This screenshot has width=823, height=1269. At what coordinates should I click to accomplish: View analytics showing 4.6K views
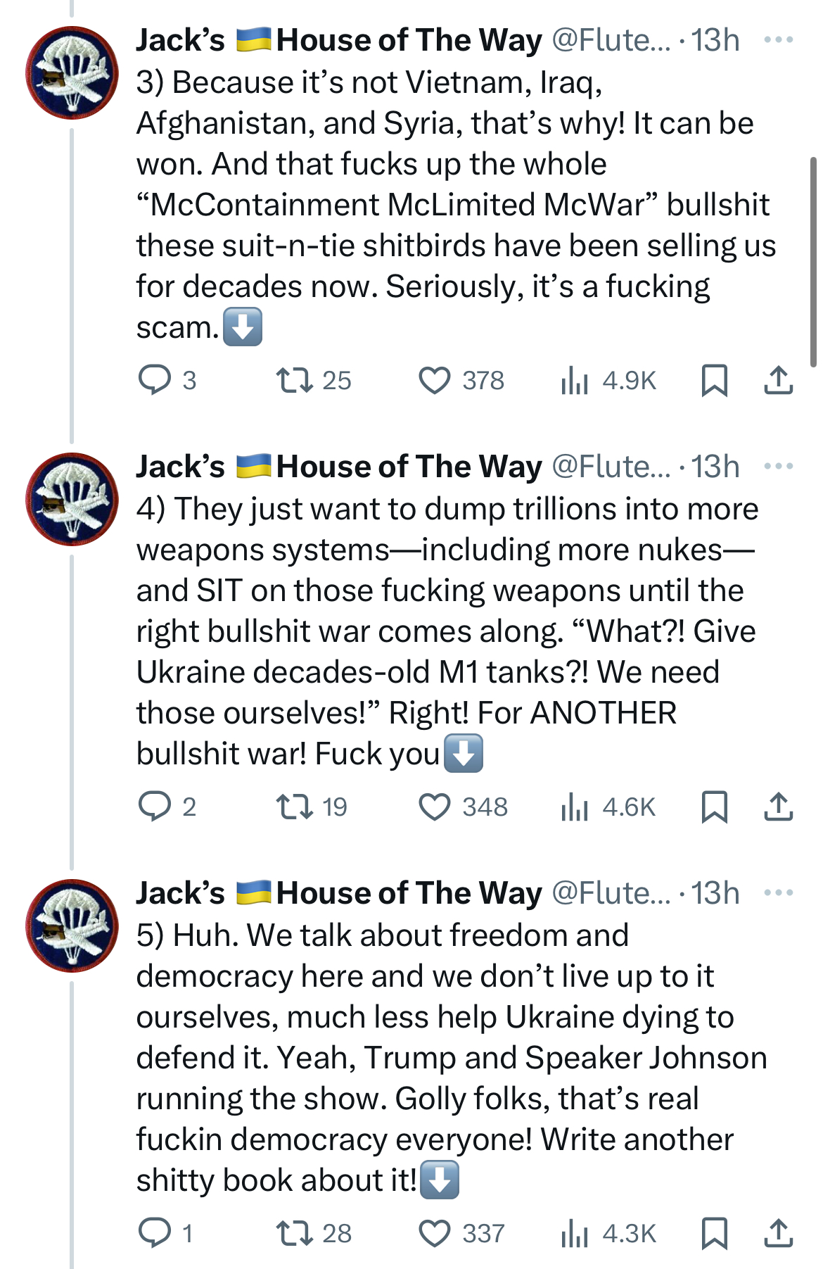[x=608, y=807]
